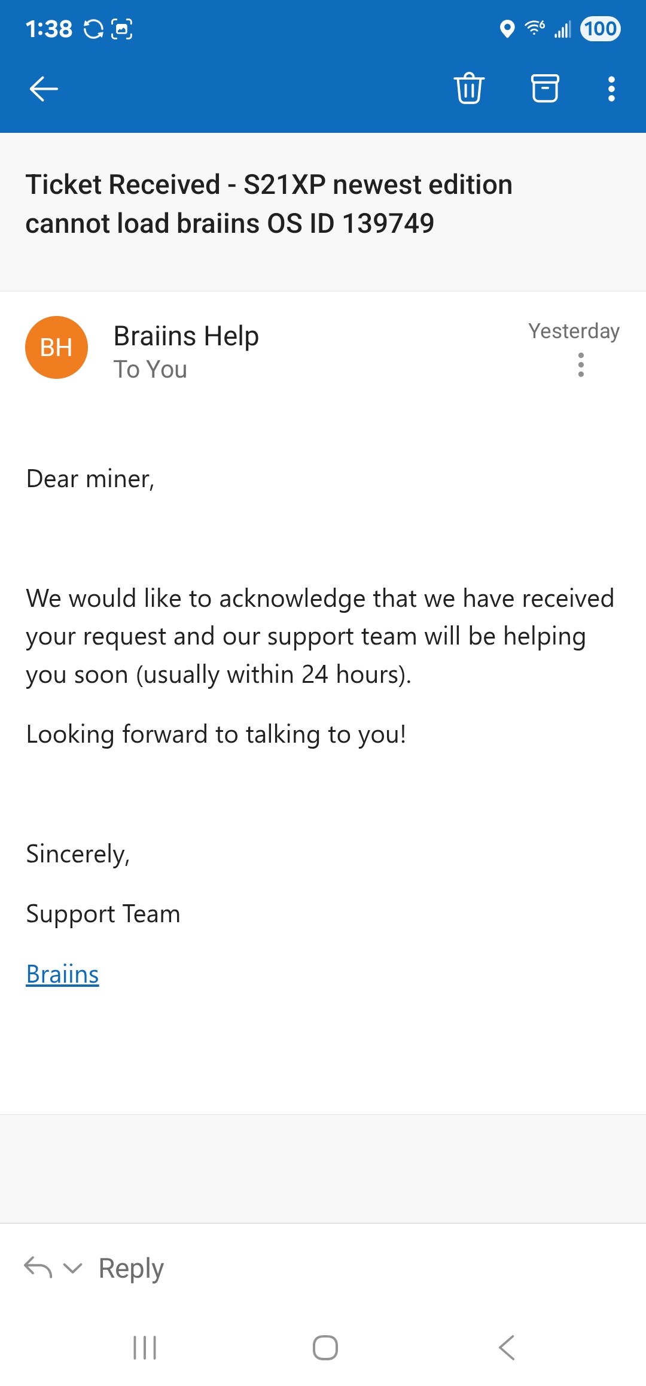Tap the Wi-Fi status icon
Screen dimensions: 646x1386
534,28
